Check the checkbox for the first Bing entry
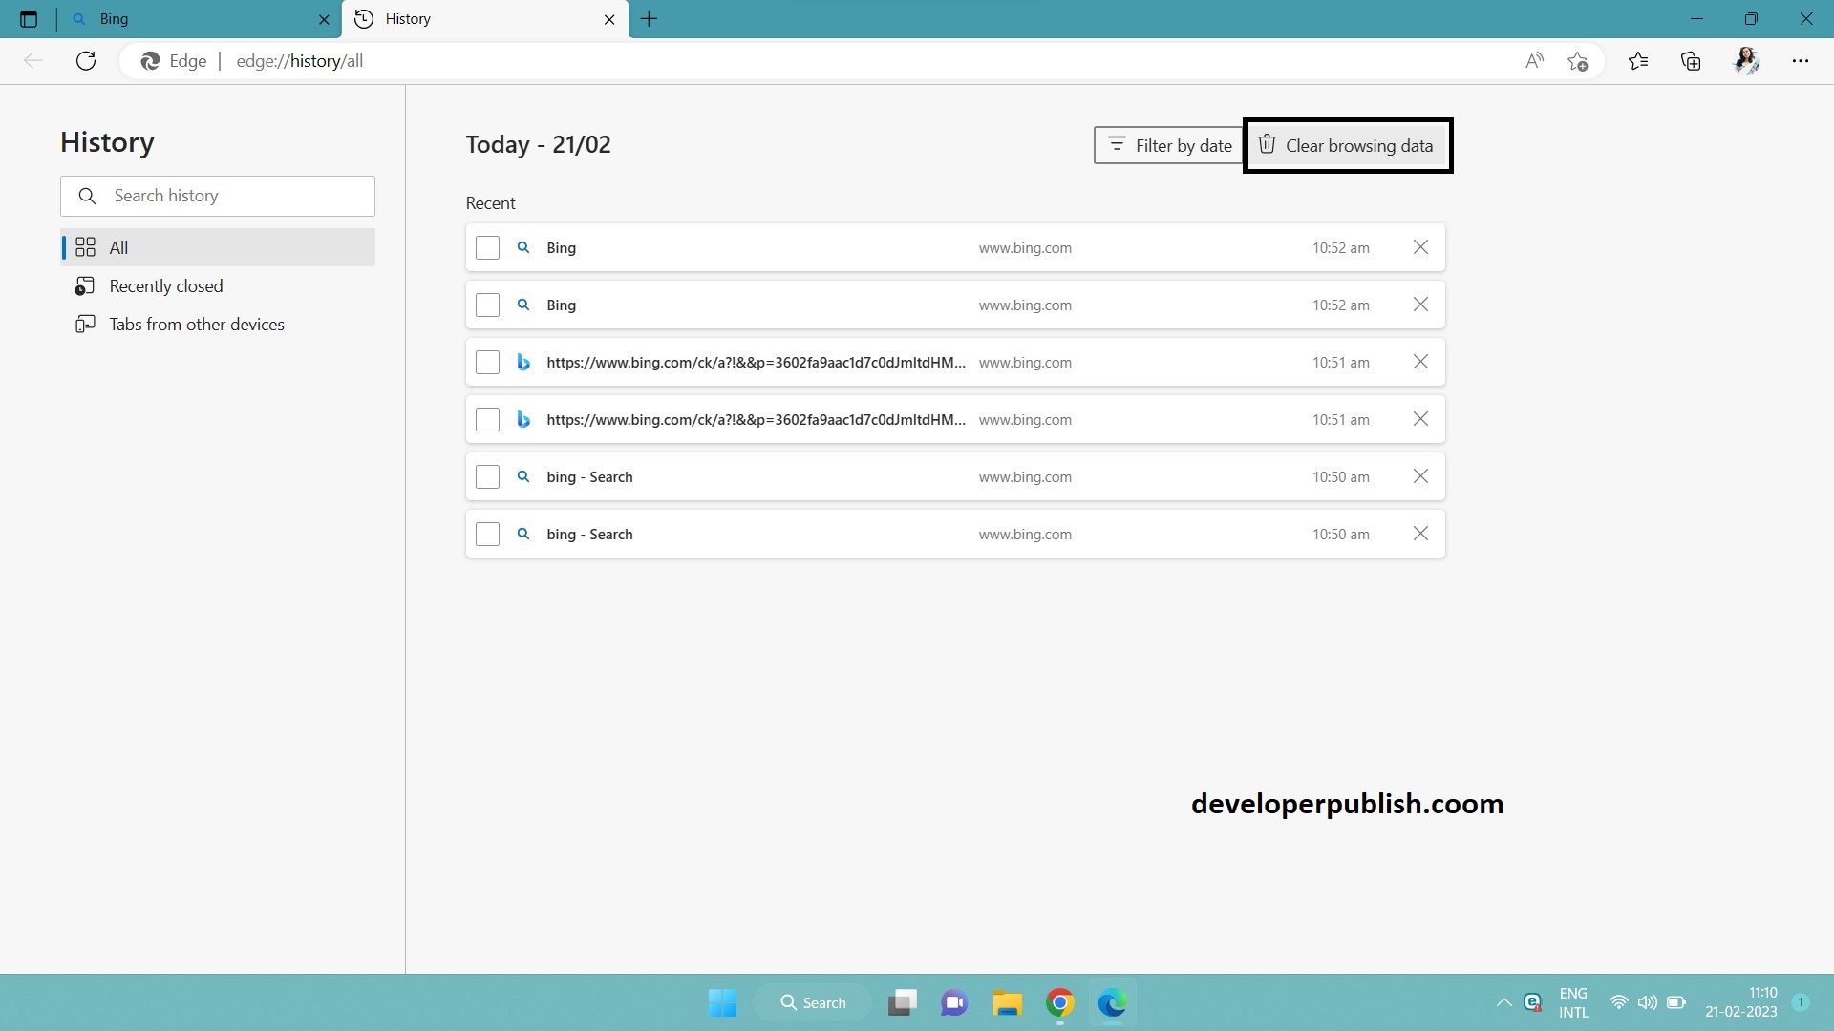This screenshot has height=1031, width=1834. (x=487, y=247)
